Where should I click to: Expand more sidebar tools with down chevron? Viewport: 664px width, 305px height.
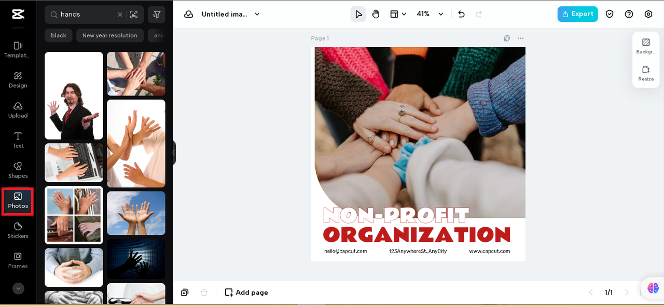coord(18,288)
